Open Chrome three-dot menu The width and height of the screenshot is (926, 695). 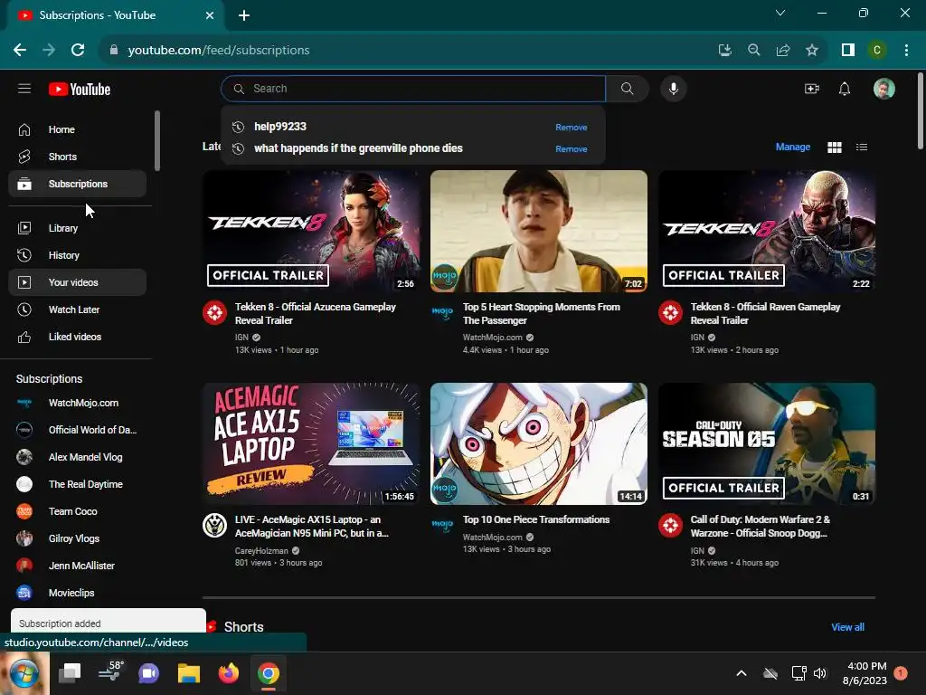pyautogui.click(x=906, y=51)
